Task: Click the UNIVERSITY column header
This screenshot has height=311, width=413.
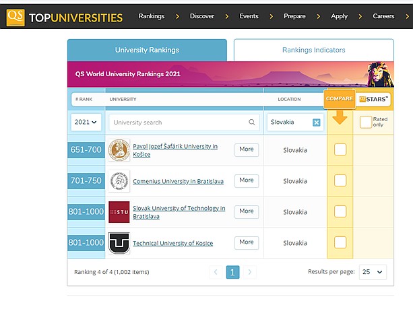Action: [123, 99]
